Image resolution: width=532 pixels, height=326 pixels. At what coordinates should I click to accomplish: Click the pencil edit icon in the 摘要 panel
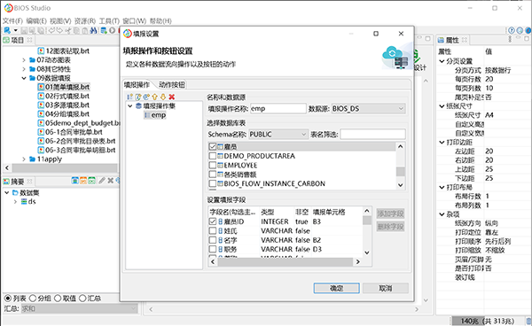click(102, 181)
